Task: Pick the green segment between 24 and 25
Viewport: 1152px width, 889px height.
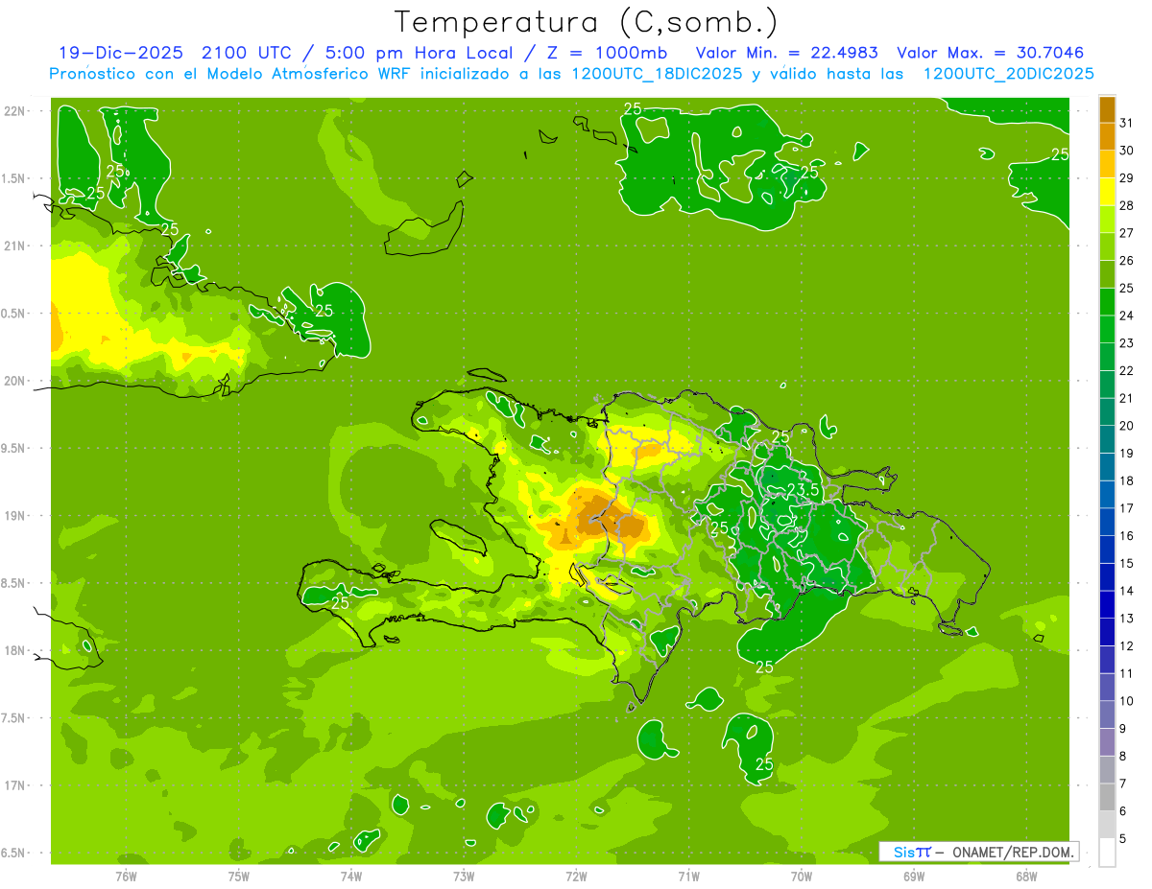Action: [1107, 302]
